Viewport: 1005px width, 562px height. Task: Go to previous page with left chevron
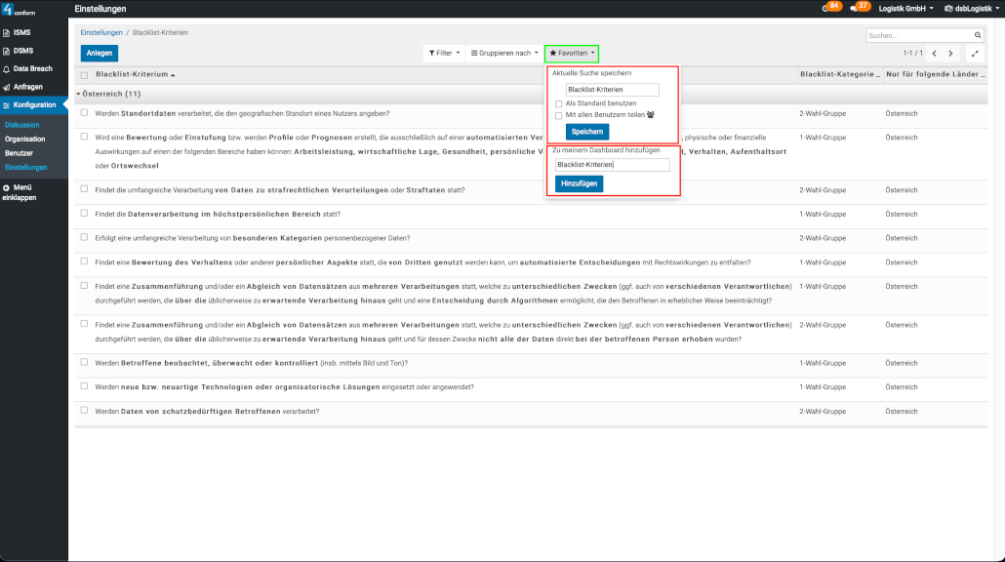click(x=934, y=54)
